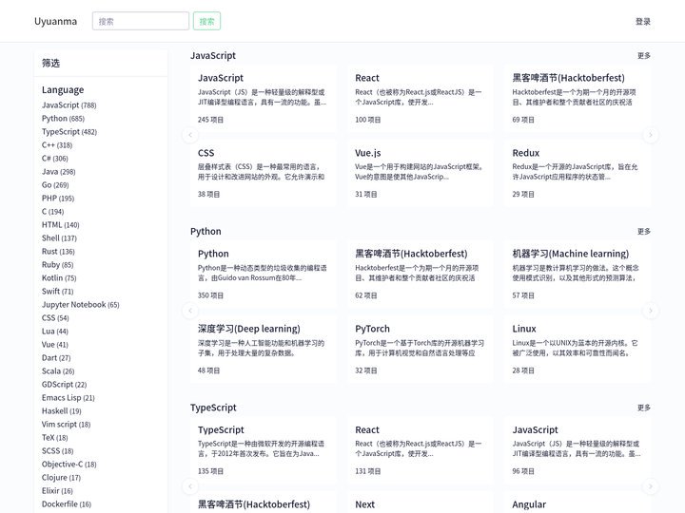Filter by TypeScript (482) language
This screenshot has height=513, width=685.
[x=69, y=132]
